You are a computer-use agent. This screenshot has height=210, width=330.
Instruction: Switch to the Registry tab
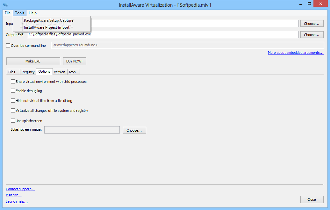28,72
